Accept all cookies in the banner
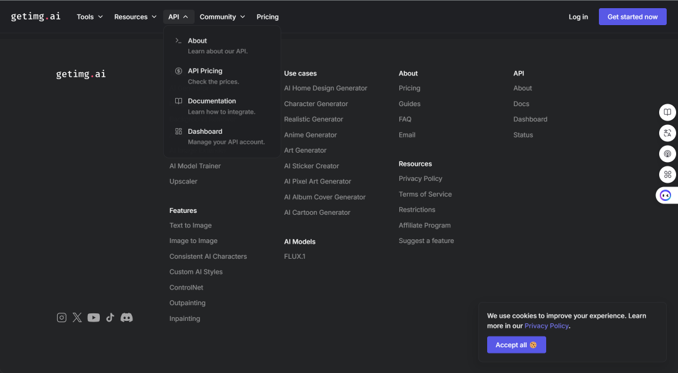 [x=516, y=345]
